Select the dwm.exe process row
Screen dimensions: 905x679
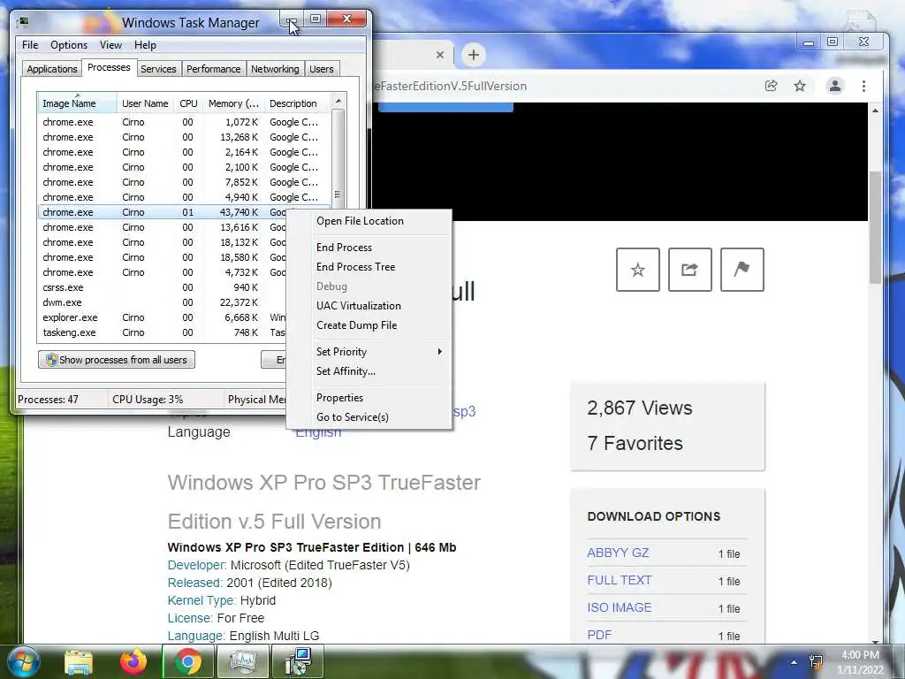(163, 302)
